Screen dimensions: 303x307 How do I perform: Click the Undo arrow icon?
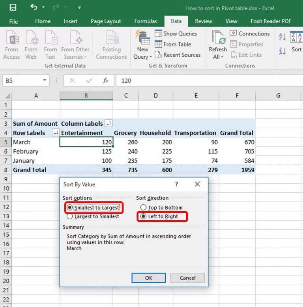[34, 7]
